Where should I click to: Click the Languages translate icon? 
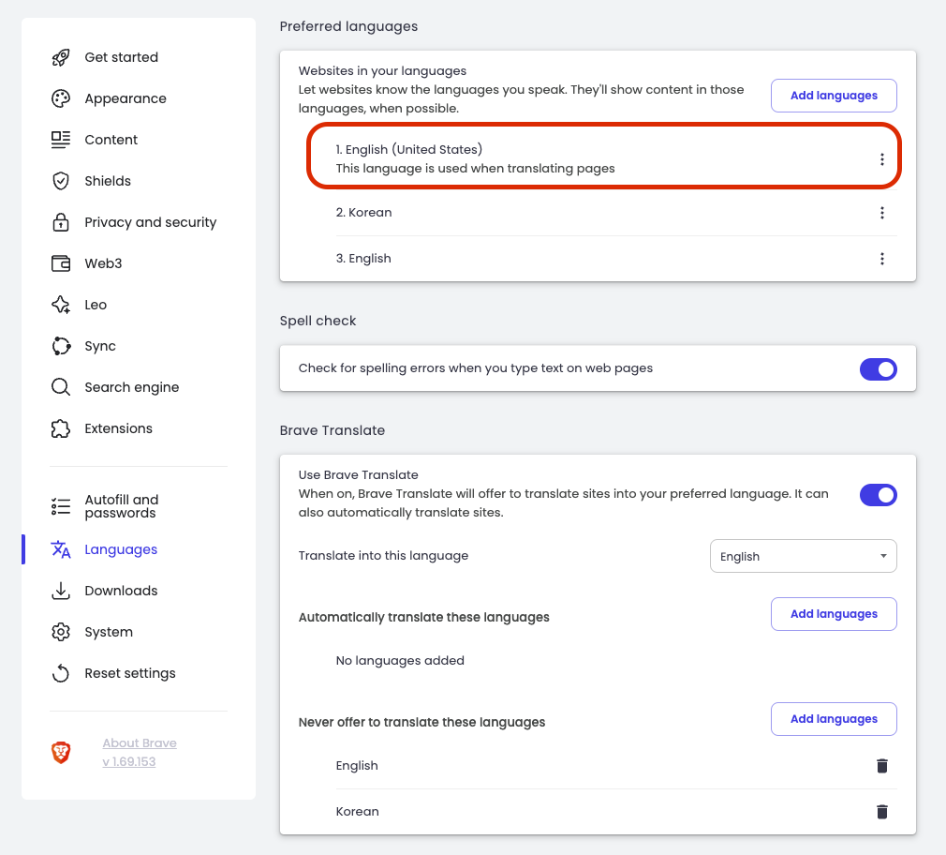point(61,549)
